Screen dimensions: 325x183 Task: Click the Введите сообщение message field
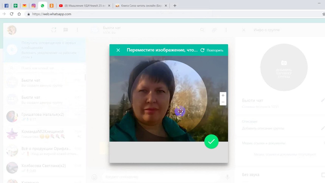(161, 177)
